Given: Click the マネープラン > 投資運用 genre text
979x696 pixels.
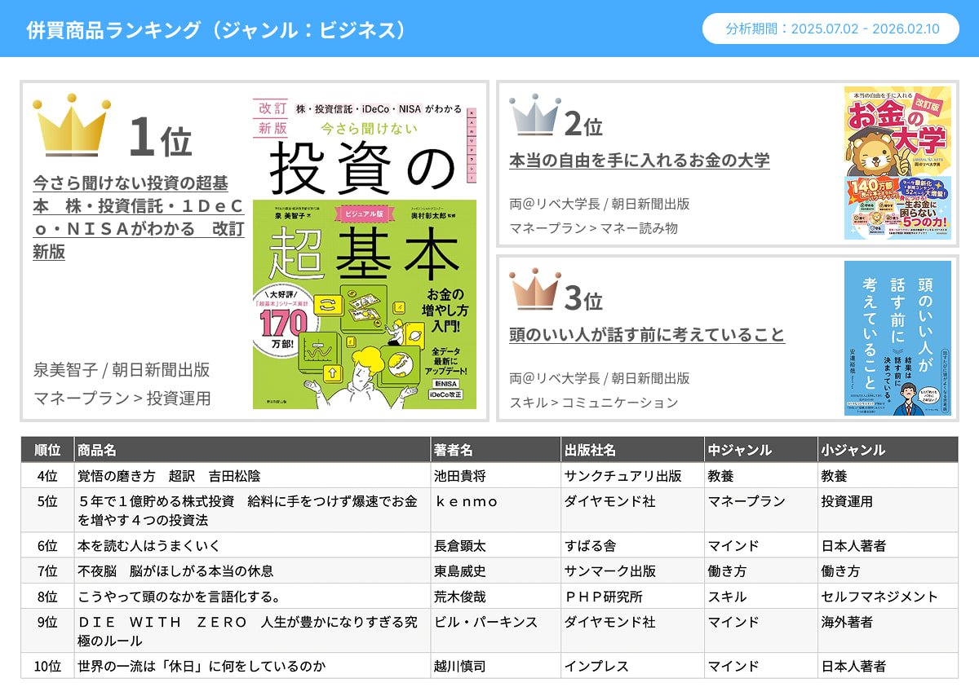Looking at the screenshot, I should (122, 399).
